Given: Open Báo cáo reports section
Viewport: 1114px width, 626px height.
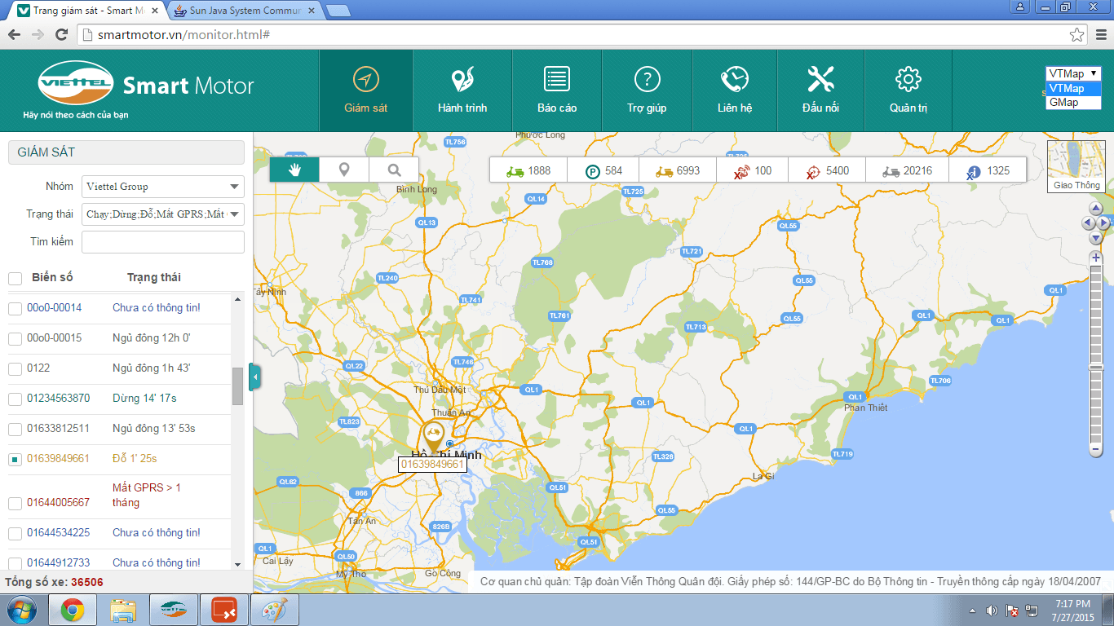Looking at the screenshot, I should [557, 90].
